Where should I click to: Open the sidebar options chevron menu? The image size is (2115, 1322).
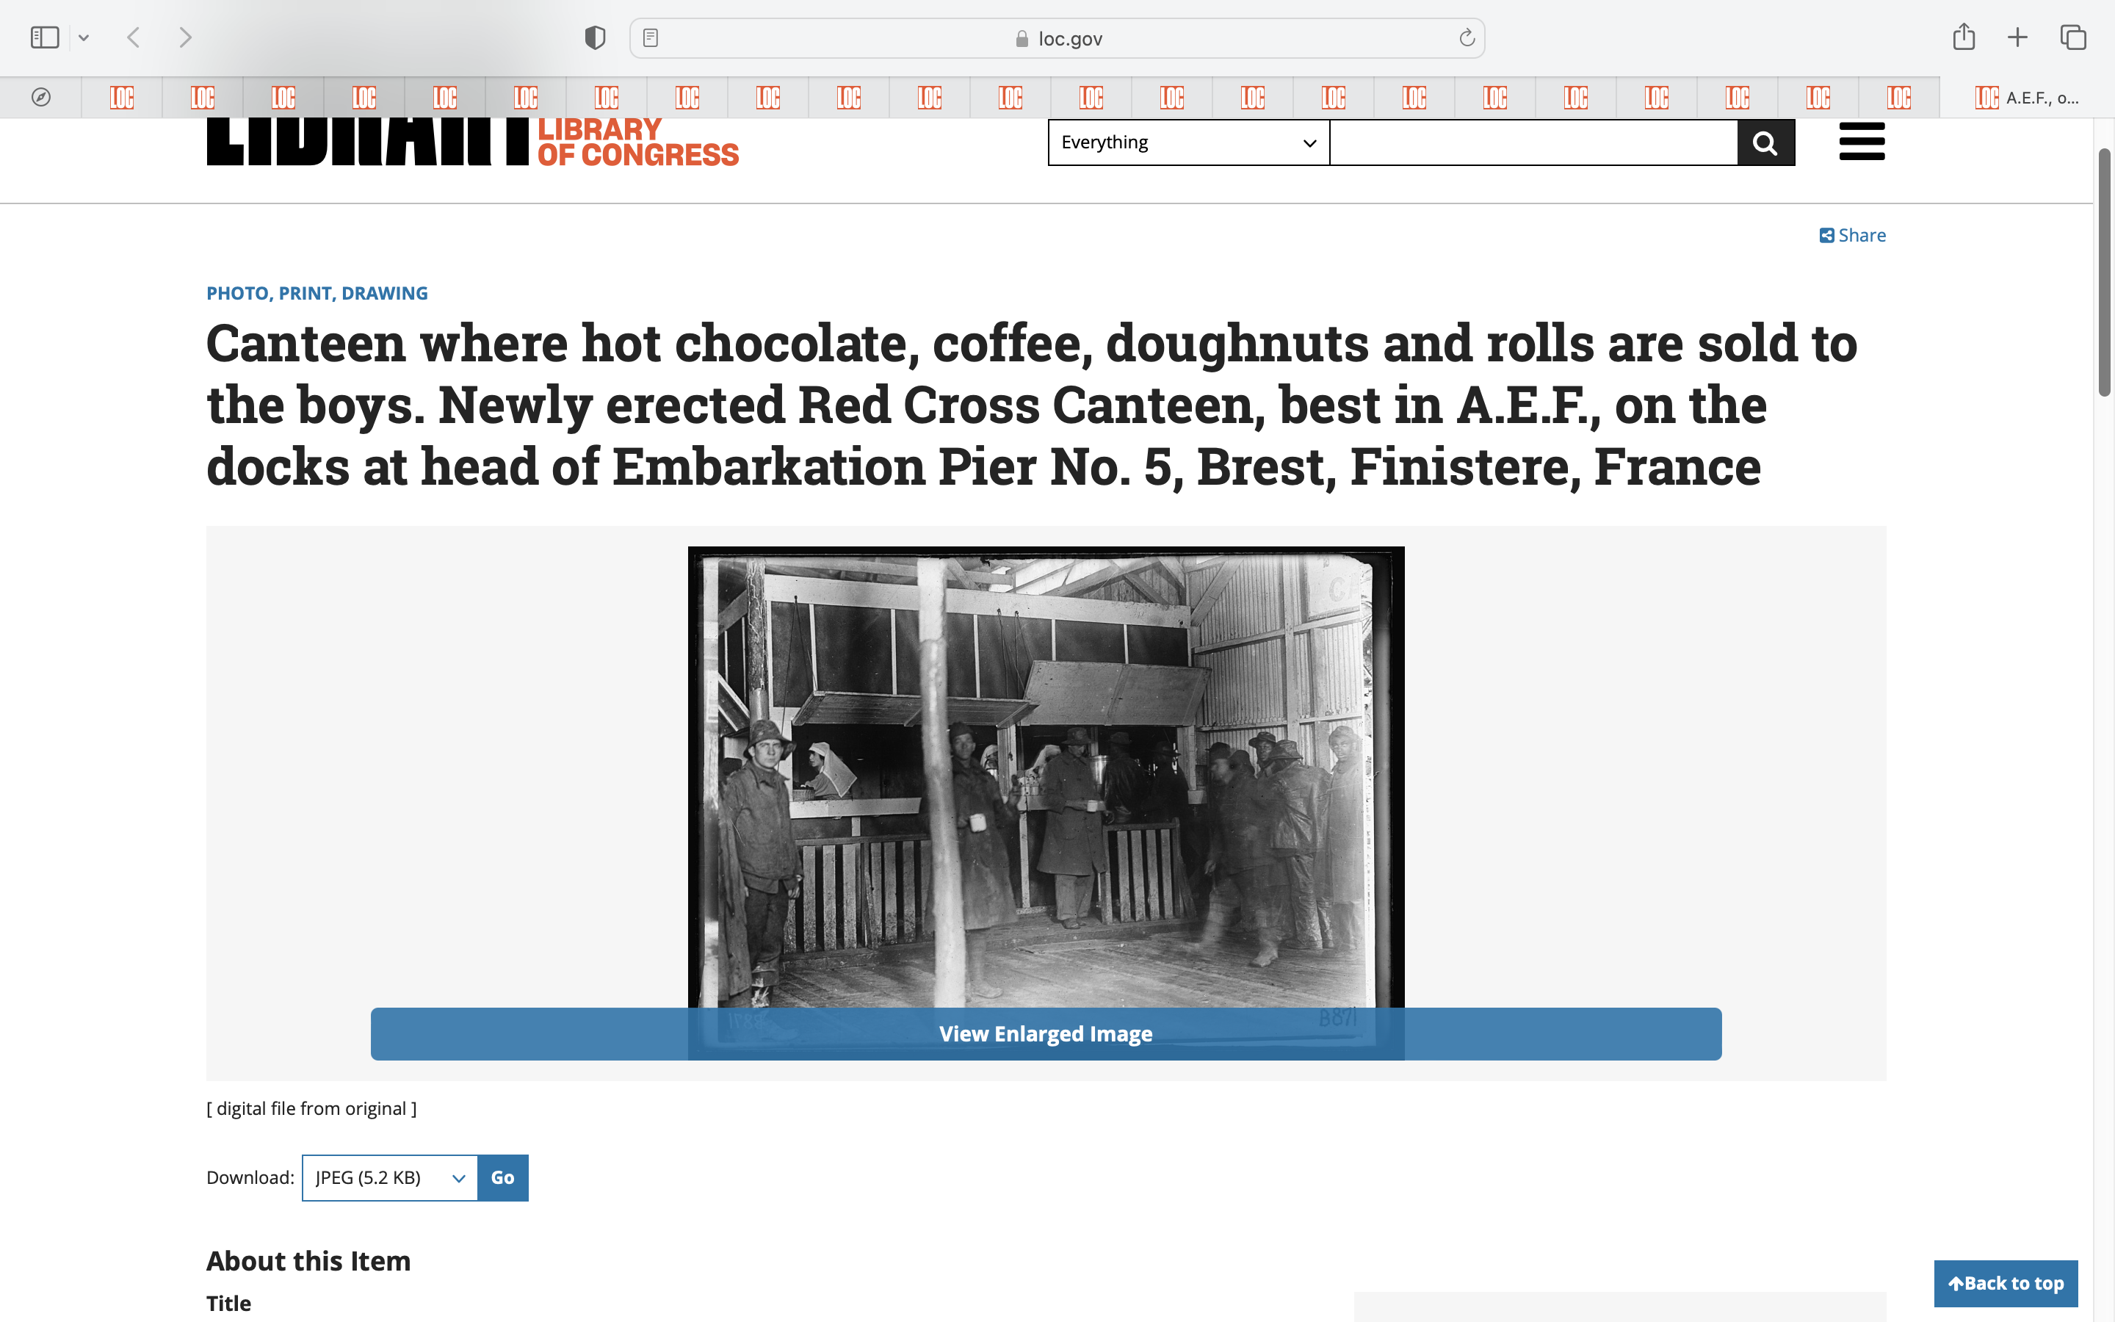tap(84, 37)
